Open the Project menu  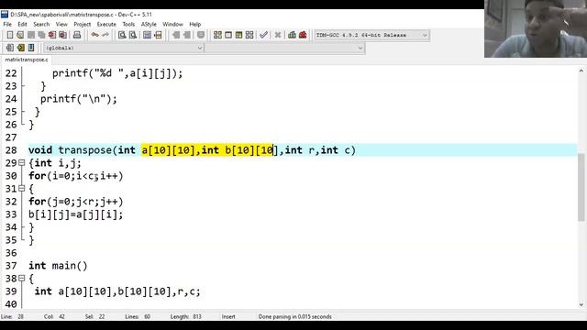click(82, 25)
